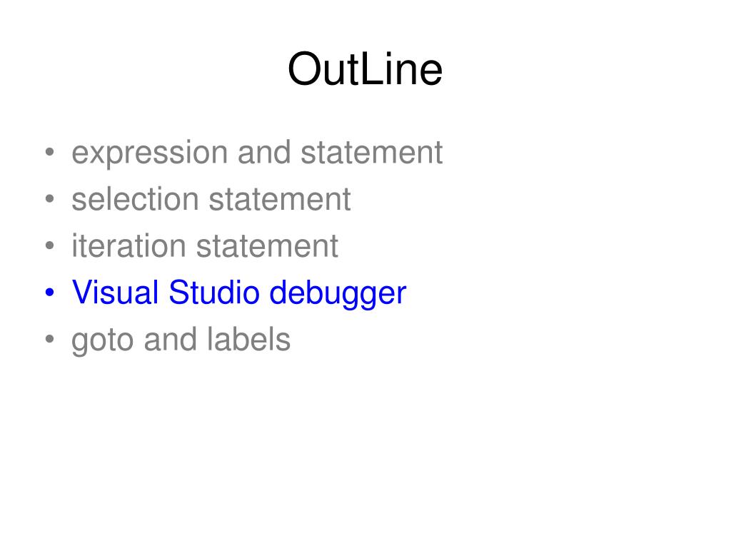The height and width of the screenshot is (548, 731).
Task: Select the word statement in the selection line
Action: (x=280, y=200)
